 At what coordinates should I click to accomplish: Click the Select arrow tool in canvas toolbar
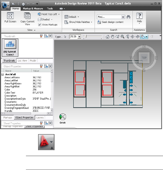coord(65,37)
